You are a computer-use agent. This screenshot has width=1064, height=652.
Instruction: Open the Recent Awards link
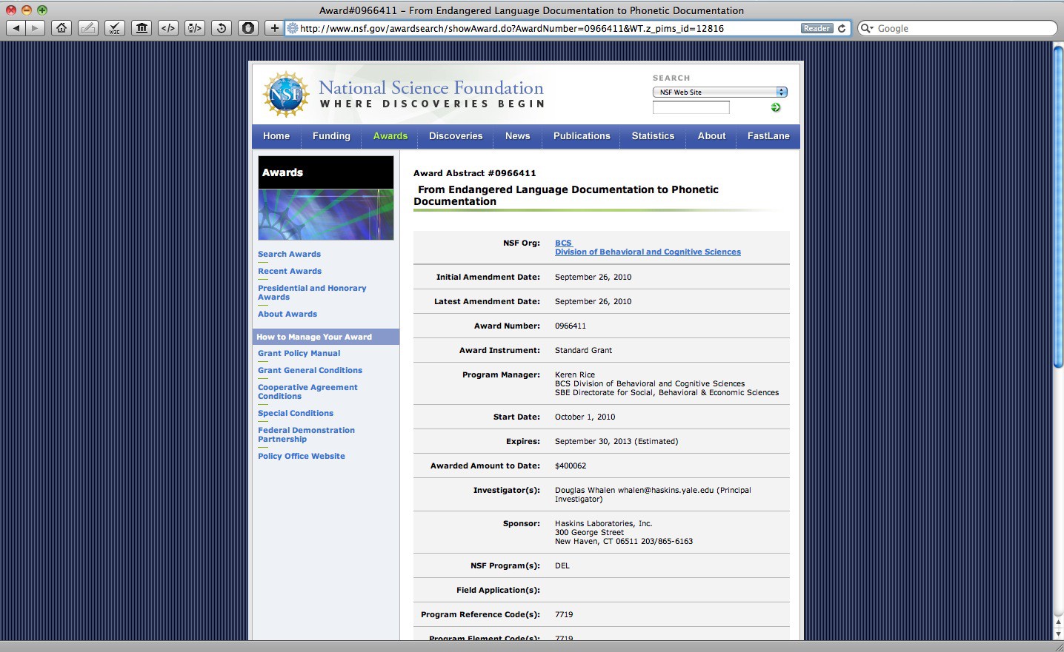pos(290,271)
